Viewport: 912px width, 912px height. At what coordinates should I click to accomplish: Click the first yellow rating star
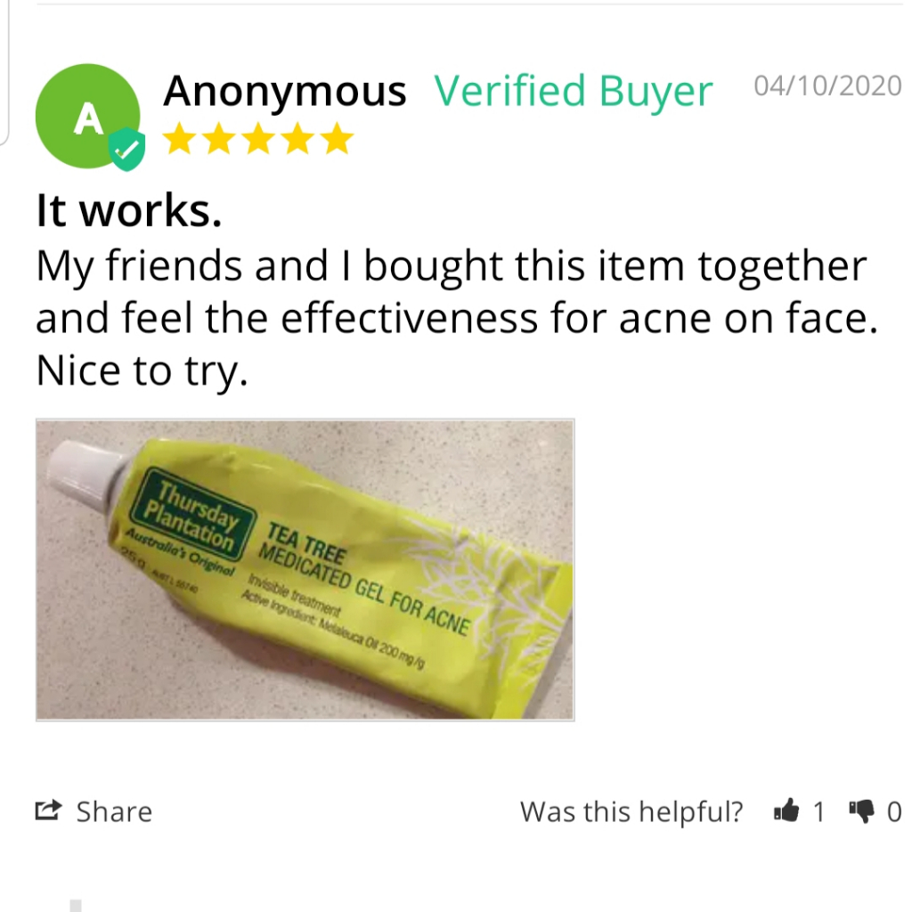(x=180, y=138)
